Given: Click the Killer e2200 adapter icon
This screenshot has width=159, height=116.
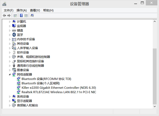Looking at the screenshot, I should (x=19, y=88).
